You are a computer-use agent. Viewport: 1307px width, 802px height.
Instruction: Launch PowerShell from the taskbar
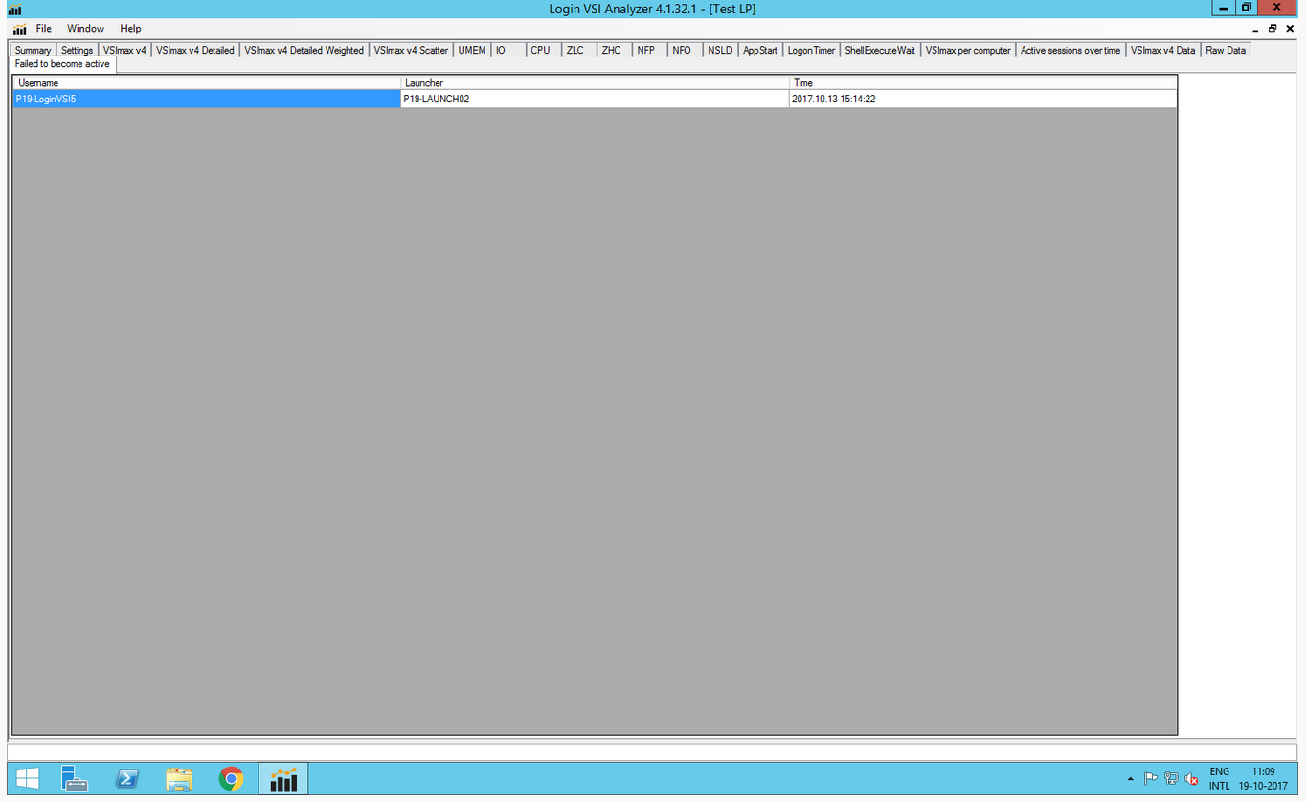click(127, 779)
